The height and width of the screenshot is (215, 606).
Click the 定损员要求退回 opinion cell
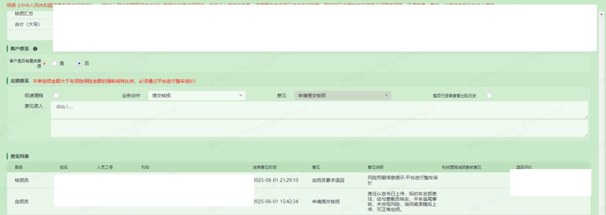[328, 180]
